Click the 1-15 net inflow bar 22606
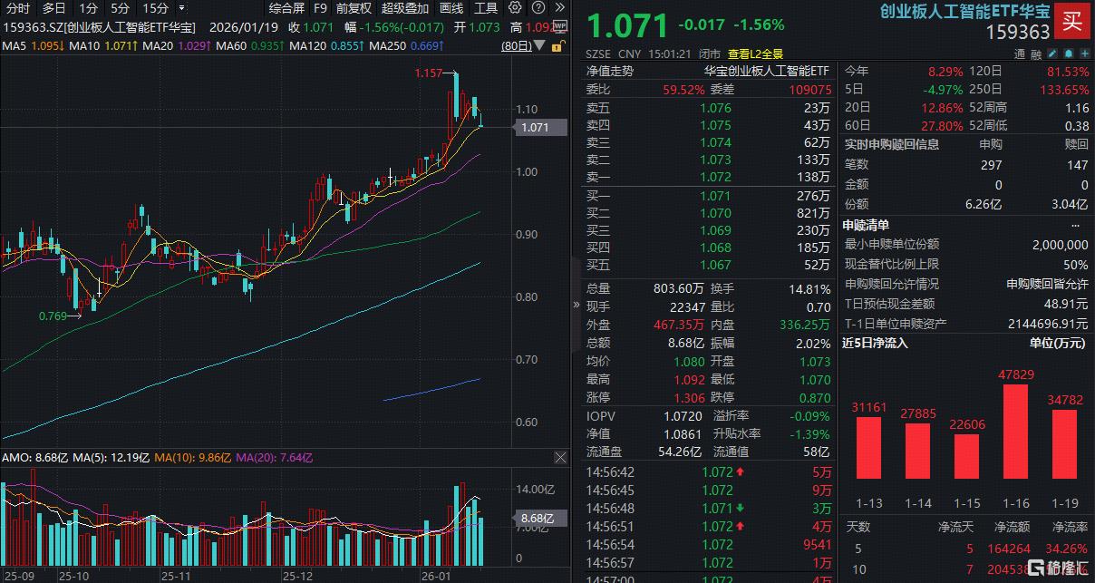Image resolution: width=1095 pixels, height=583 pixels. (x=967, y=456)
